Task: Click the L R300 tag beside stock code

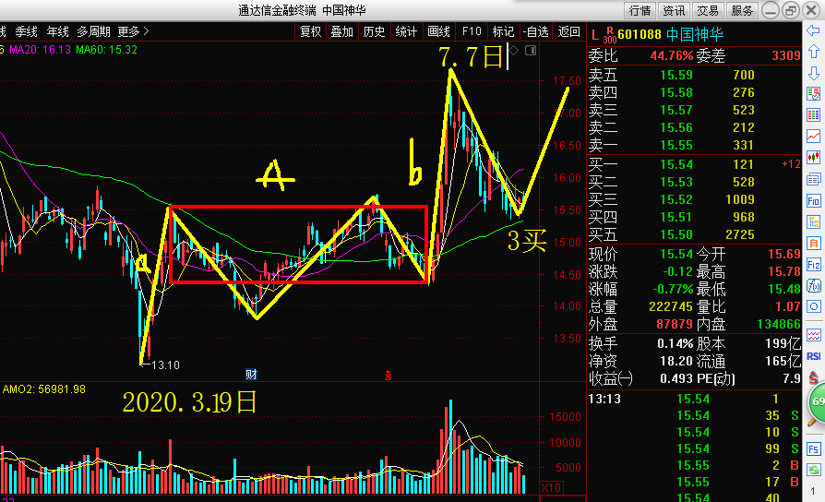Action: pos(604,35)
